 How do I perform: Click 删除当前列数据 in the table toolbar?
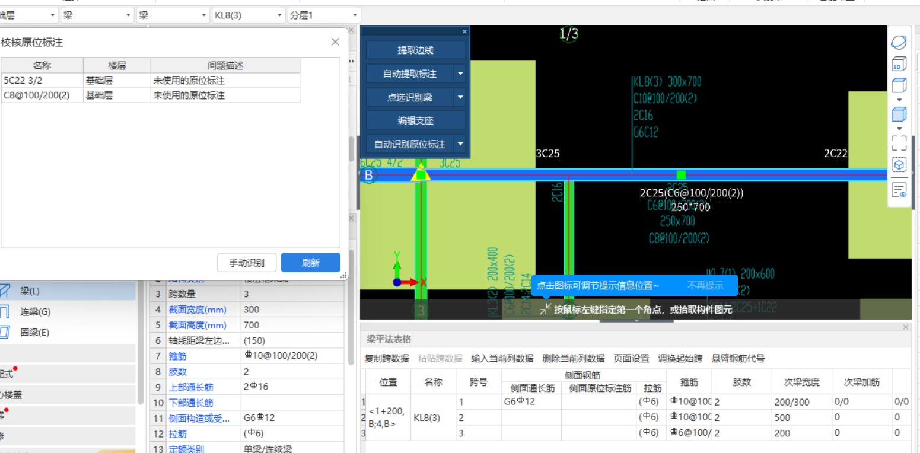coord(574,358)
